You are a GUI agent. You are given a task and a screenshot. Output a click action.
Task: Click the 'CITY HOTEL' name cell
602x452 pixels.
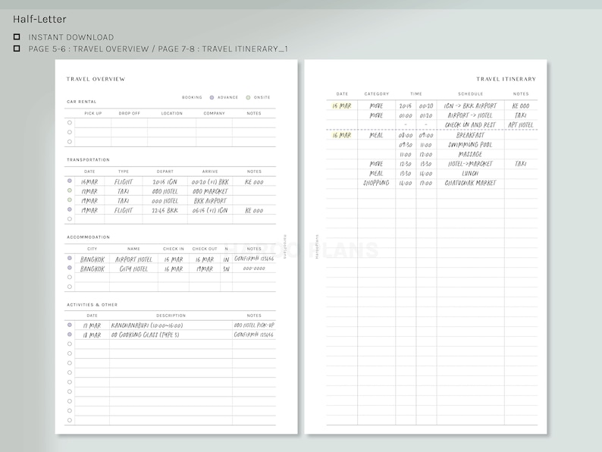pos(133,269)
